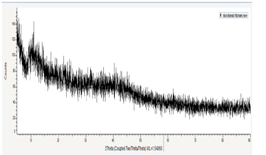
Task: Click the 120 tick label on y-axis
Action: click(13, 39)
